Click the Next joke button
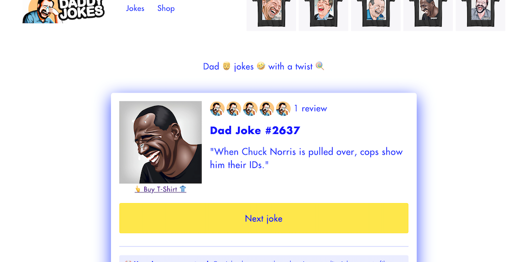The height and width of the screenshot is (262, 524). (x=264, y=218)
